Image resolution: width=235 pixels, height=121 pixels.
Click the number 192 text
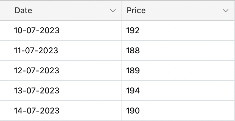click(133, 30)
